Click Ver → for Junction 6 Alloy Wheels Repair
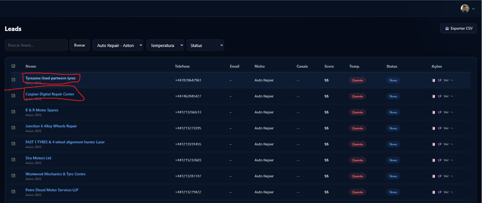The width and height of the screenshot is (482, 203). pos(448,128)
